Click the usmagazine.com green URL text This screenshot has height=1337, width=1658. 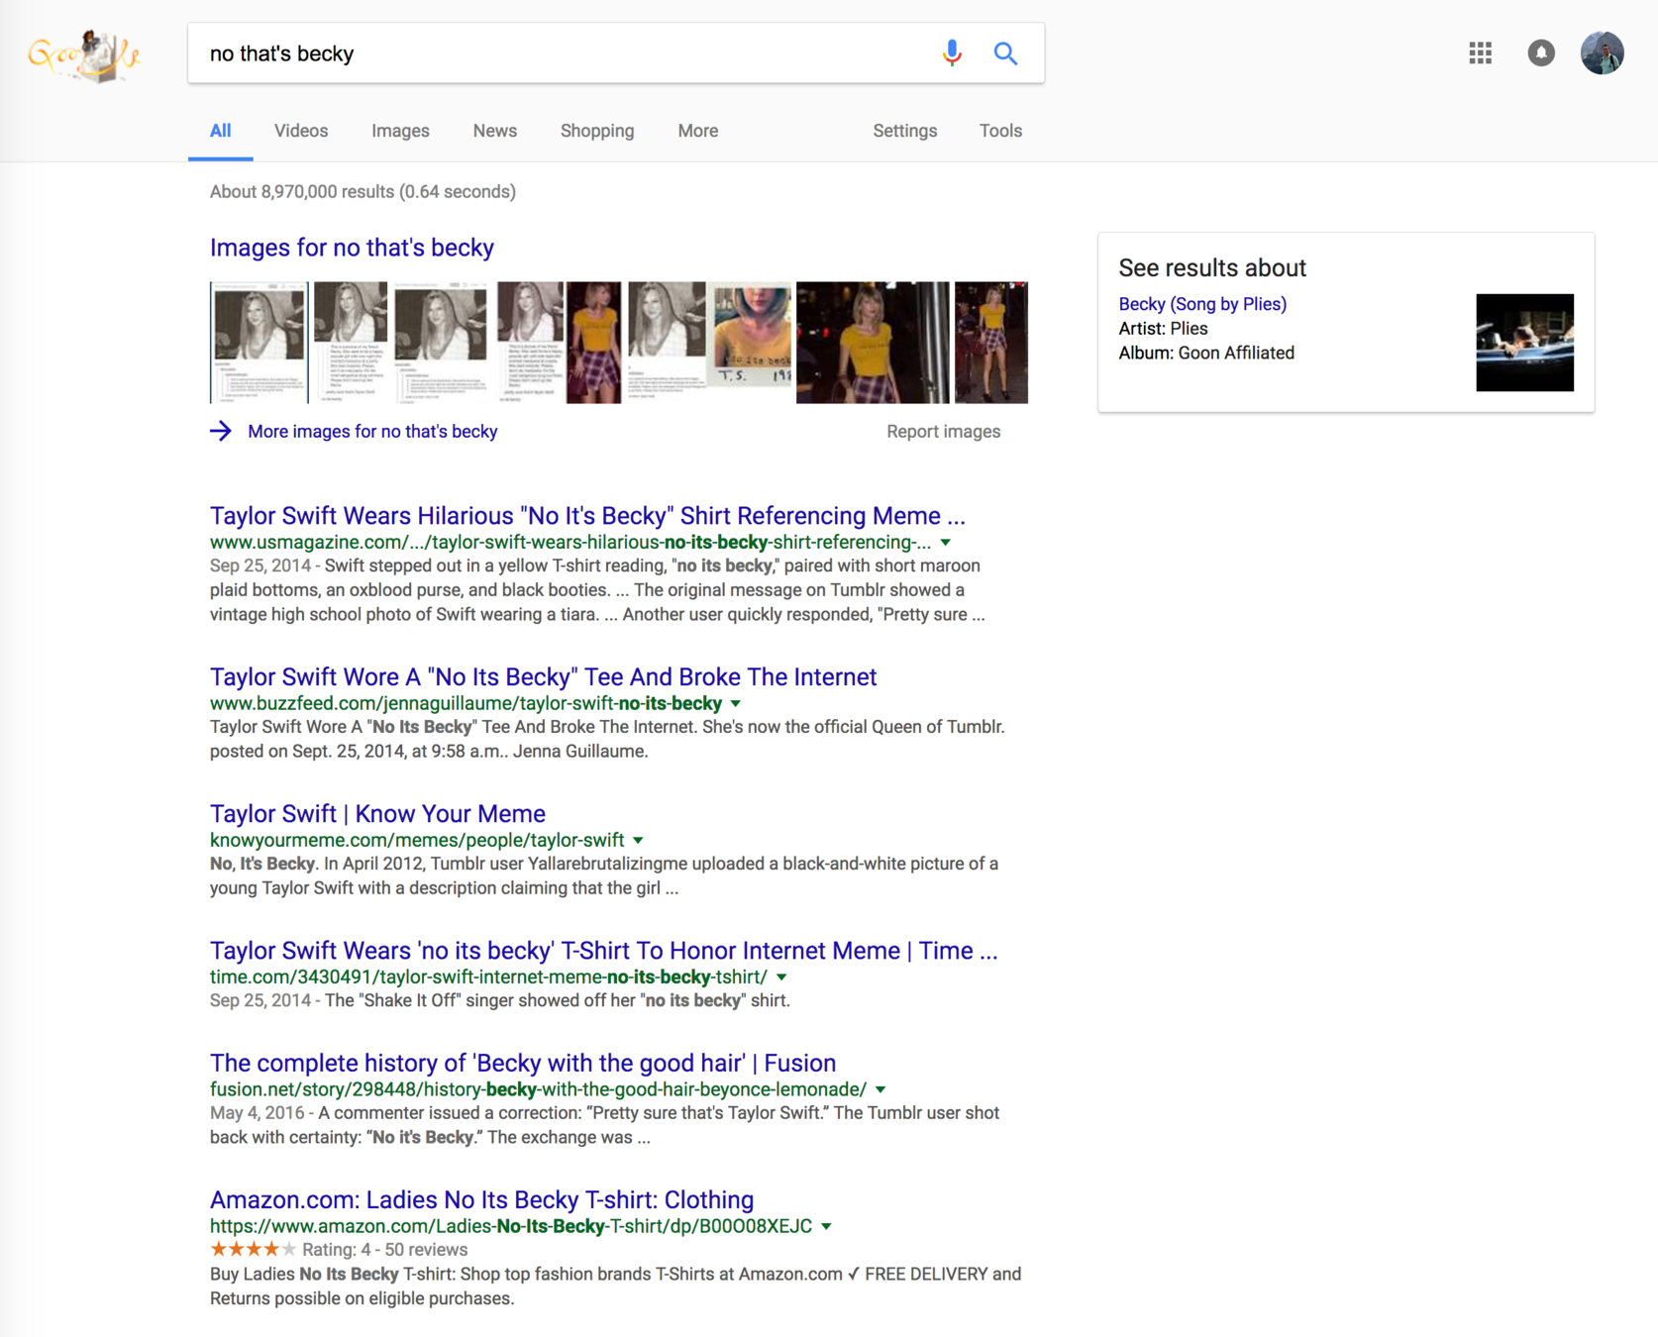pos(570,543)
